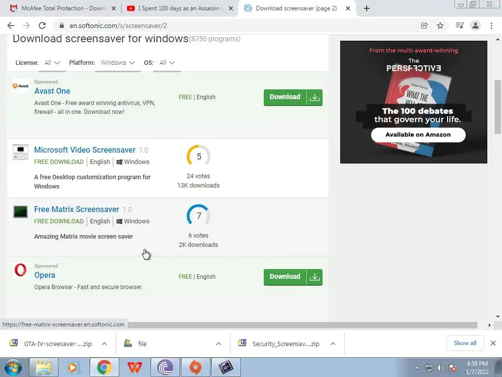Click download arrow icon beside Avast One
Image resolution: width=502 pixels, height=377 pixels.
[315, 97]
